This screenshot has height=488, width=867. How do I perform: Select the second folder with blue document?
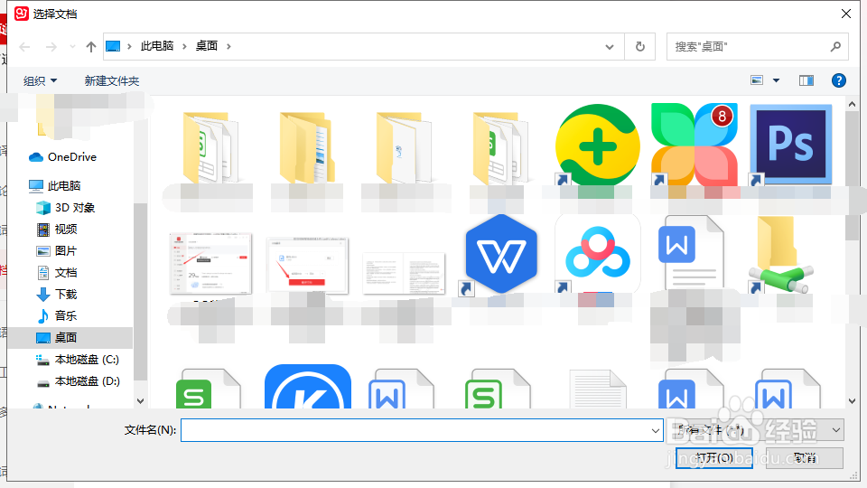click(x=307, y=147)
